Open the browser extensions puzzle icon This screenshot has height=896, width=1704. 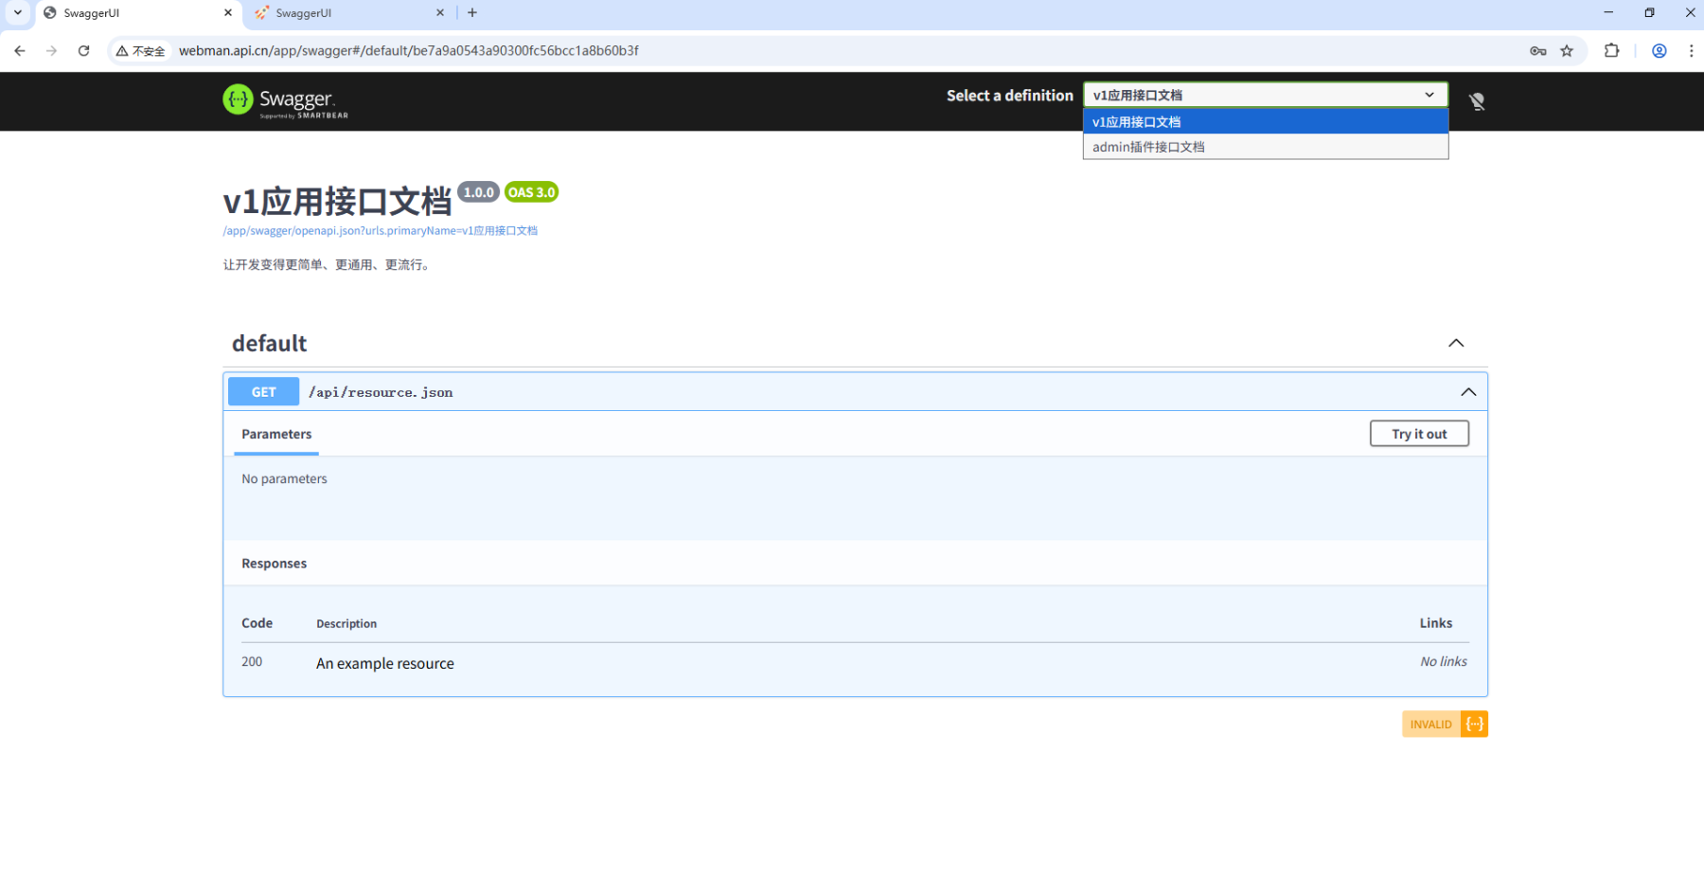pyautogui.click(x=1611, y=51)
